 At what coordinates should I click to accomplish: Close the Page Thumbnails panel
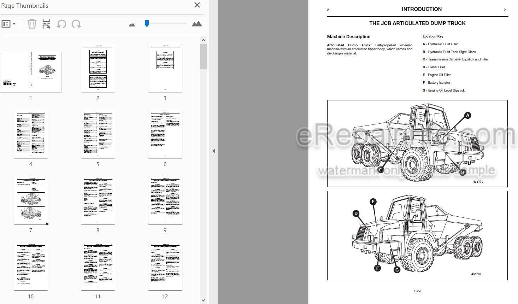pos(197,5)
